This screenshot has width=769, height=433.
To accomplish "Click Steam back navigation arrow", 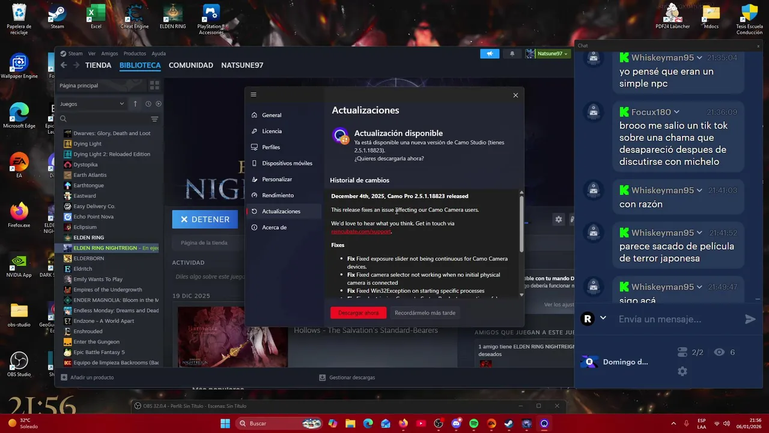I will pos(64,65).
